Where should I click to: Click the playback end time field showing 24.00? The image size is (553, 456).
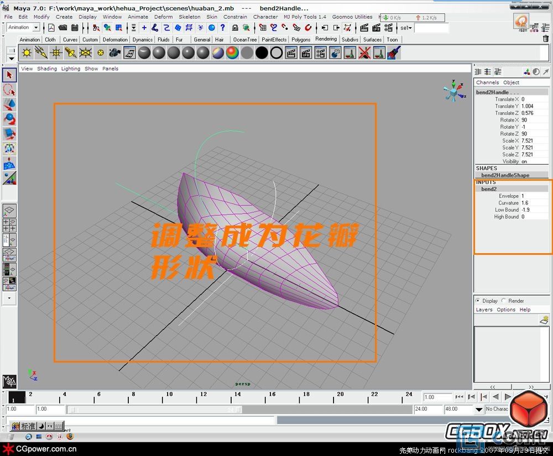coord(428,409)
